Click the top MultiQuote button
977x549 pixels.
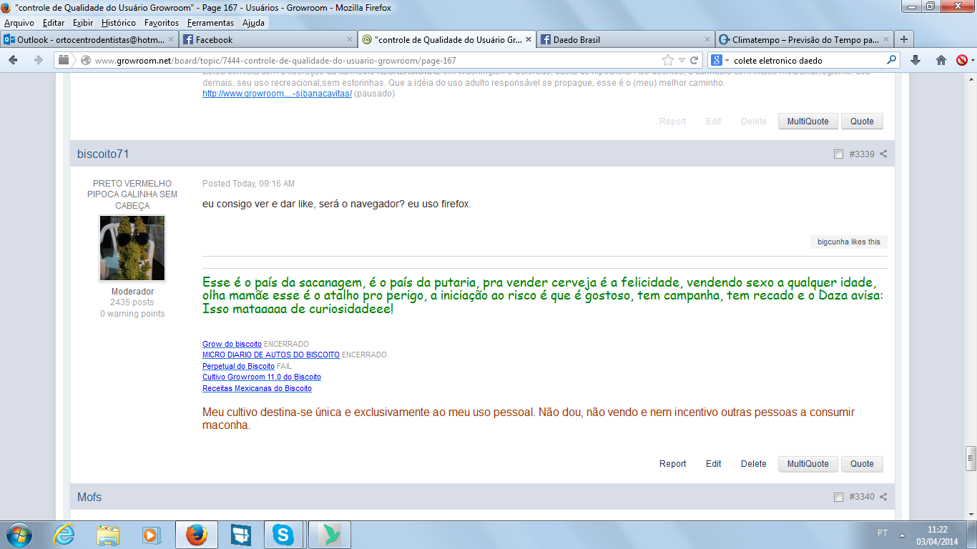(x=808, y=122)
